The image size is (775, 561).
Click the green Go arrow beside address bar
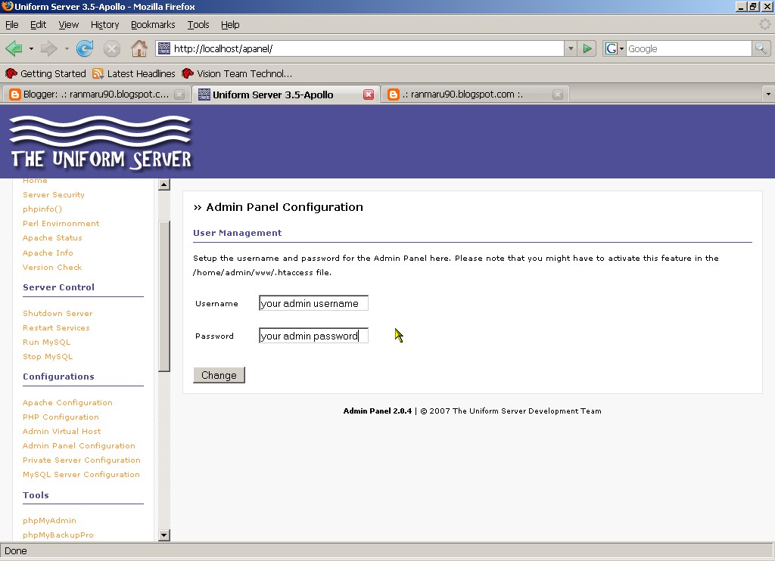(587, 48)
